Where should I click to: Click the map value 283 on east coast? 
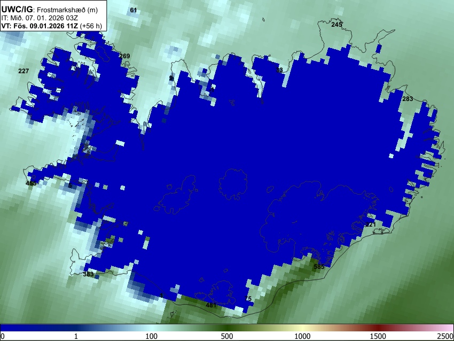(x=408, y=99)
